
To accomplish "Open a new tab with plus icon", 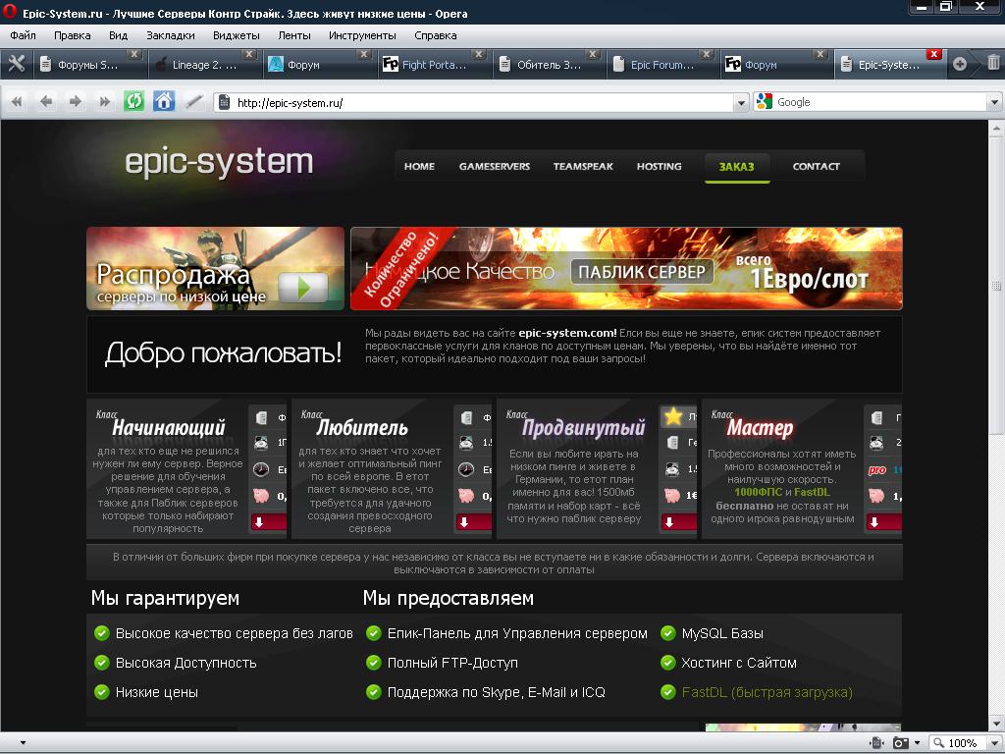I will tap(960, 64).
